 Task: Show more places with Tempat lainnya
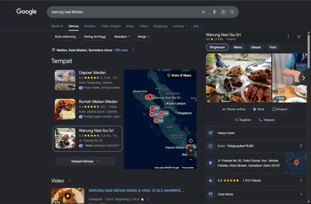(85, 161)
